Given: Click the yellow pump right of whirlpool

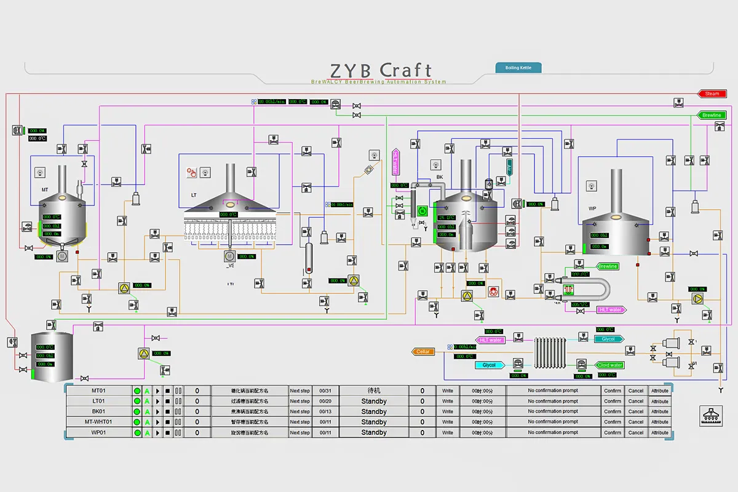Looking at the screenshot, I should coord(697,298).
